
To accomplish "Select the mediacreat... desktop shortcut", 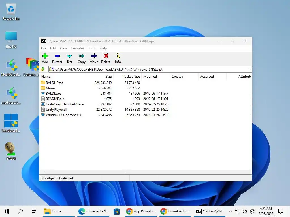I will (11, 96).
